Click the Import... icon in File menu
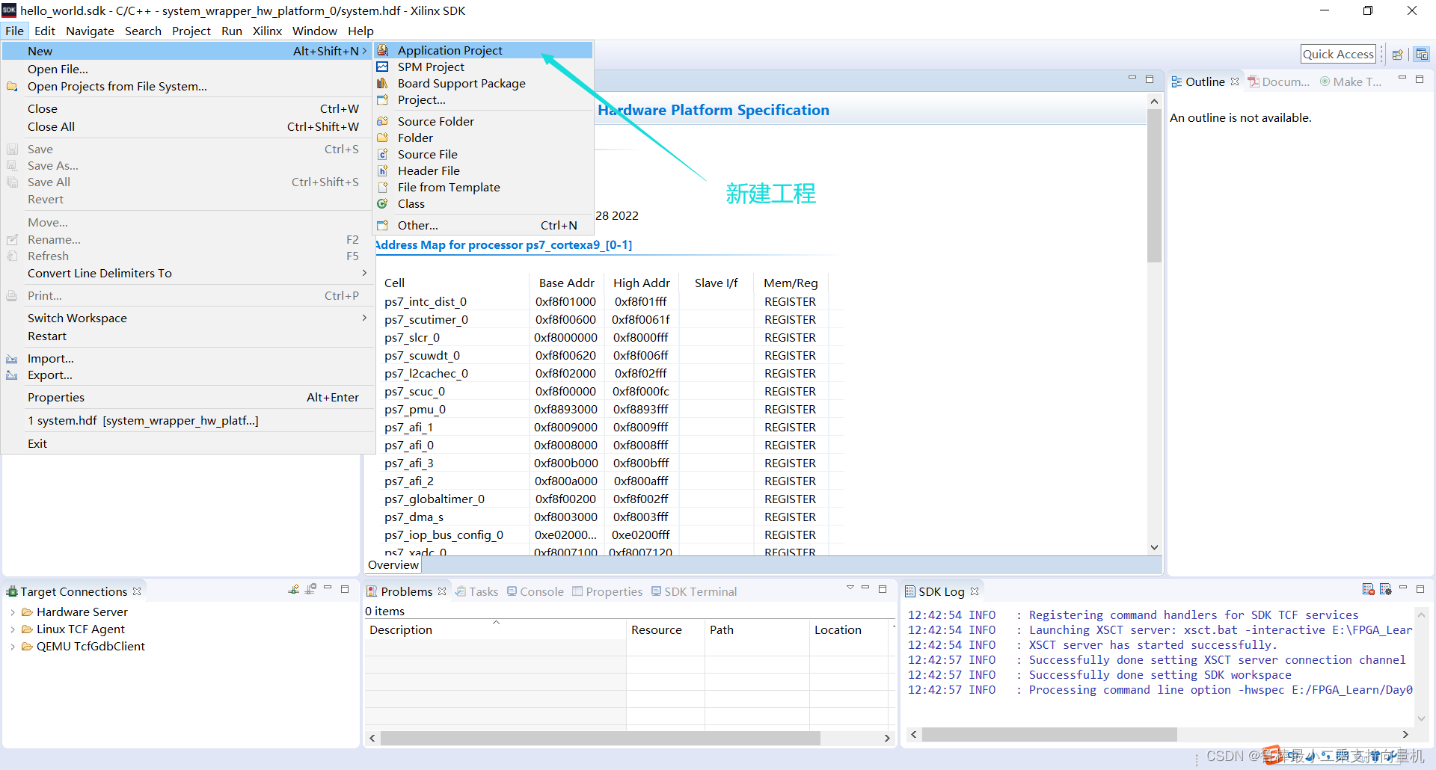 (12, 359)
